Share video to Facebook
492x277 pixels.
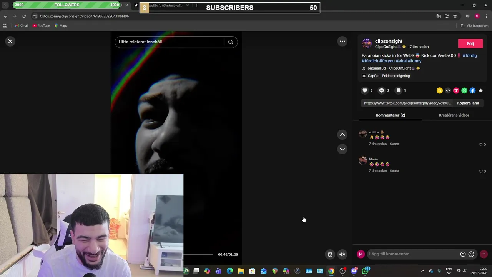472,91
